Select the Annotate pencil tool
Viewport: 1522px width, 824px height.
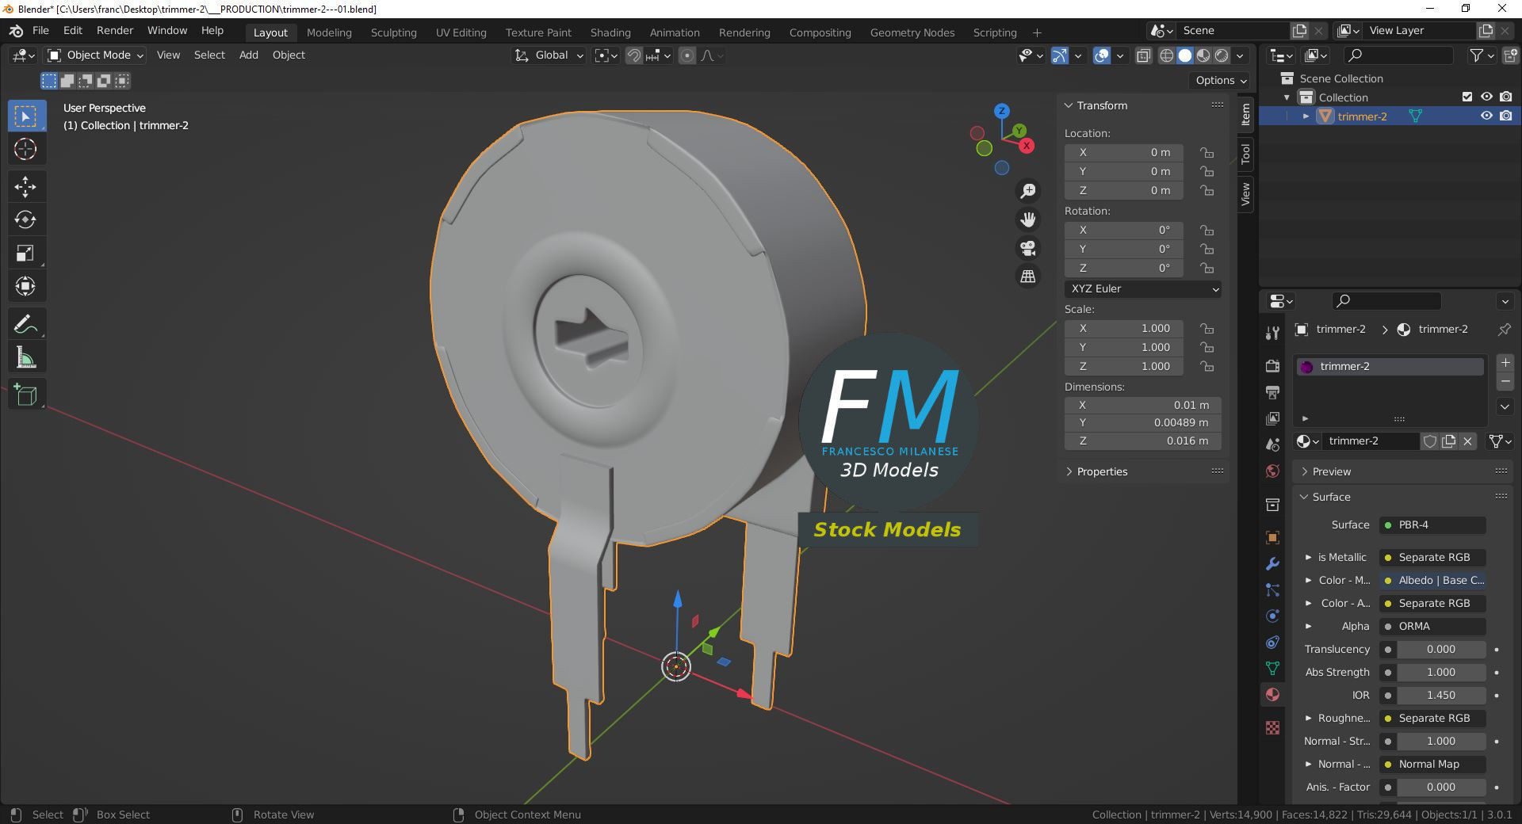pos(25,324)
